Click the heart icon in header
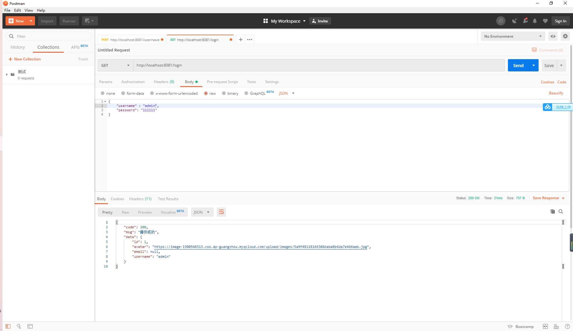This screenshot has height=331, width=573. click(x=545, y=21)
